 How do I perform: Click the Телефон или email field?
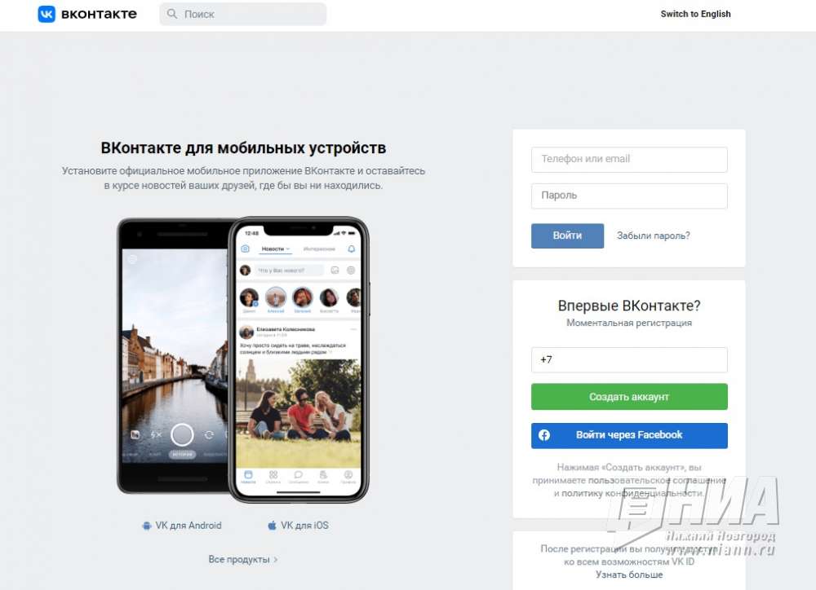point(629,160)
